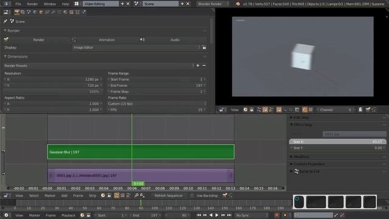Toggle the Use Backdrop checkbox

[192, 196]
